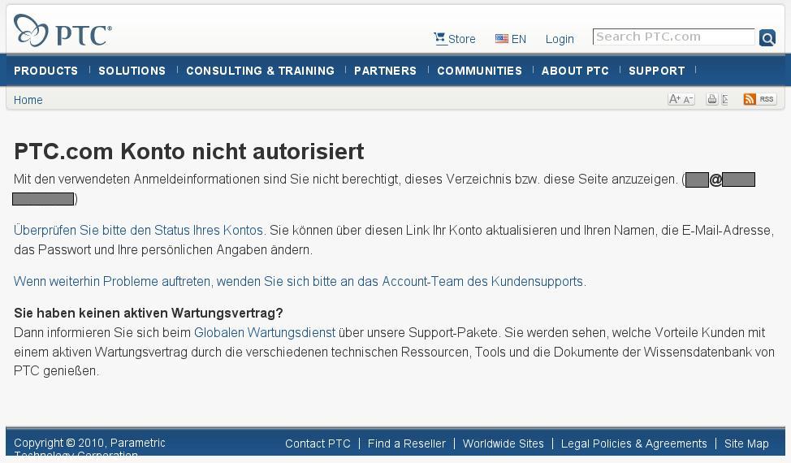Open the CONSULTING & TRAINING menu

tap(261, 71)
